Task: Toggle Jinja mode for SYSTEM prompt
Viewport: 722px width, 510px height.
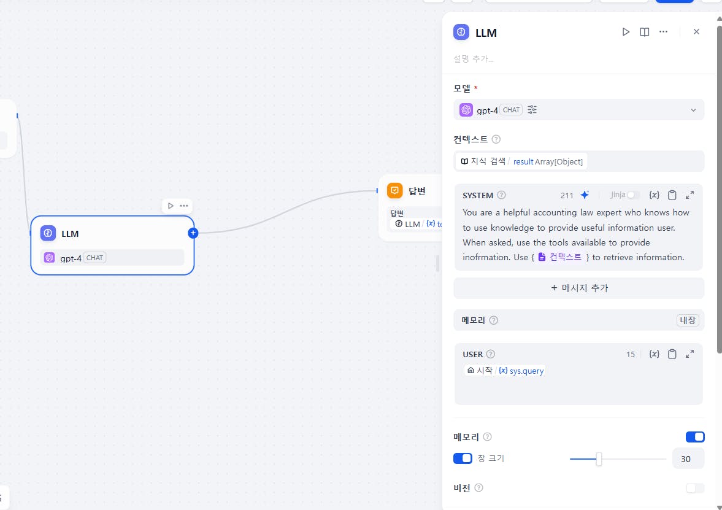Action: (x=633, y=195)
